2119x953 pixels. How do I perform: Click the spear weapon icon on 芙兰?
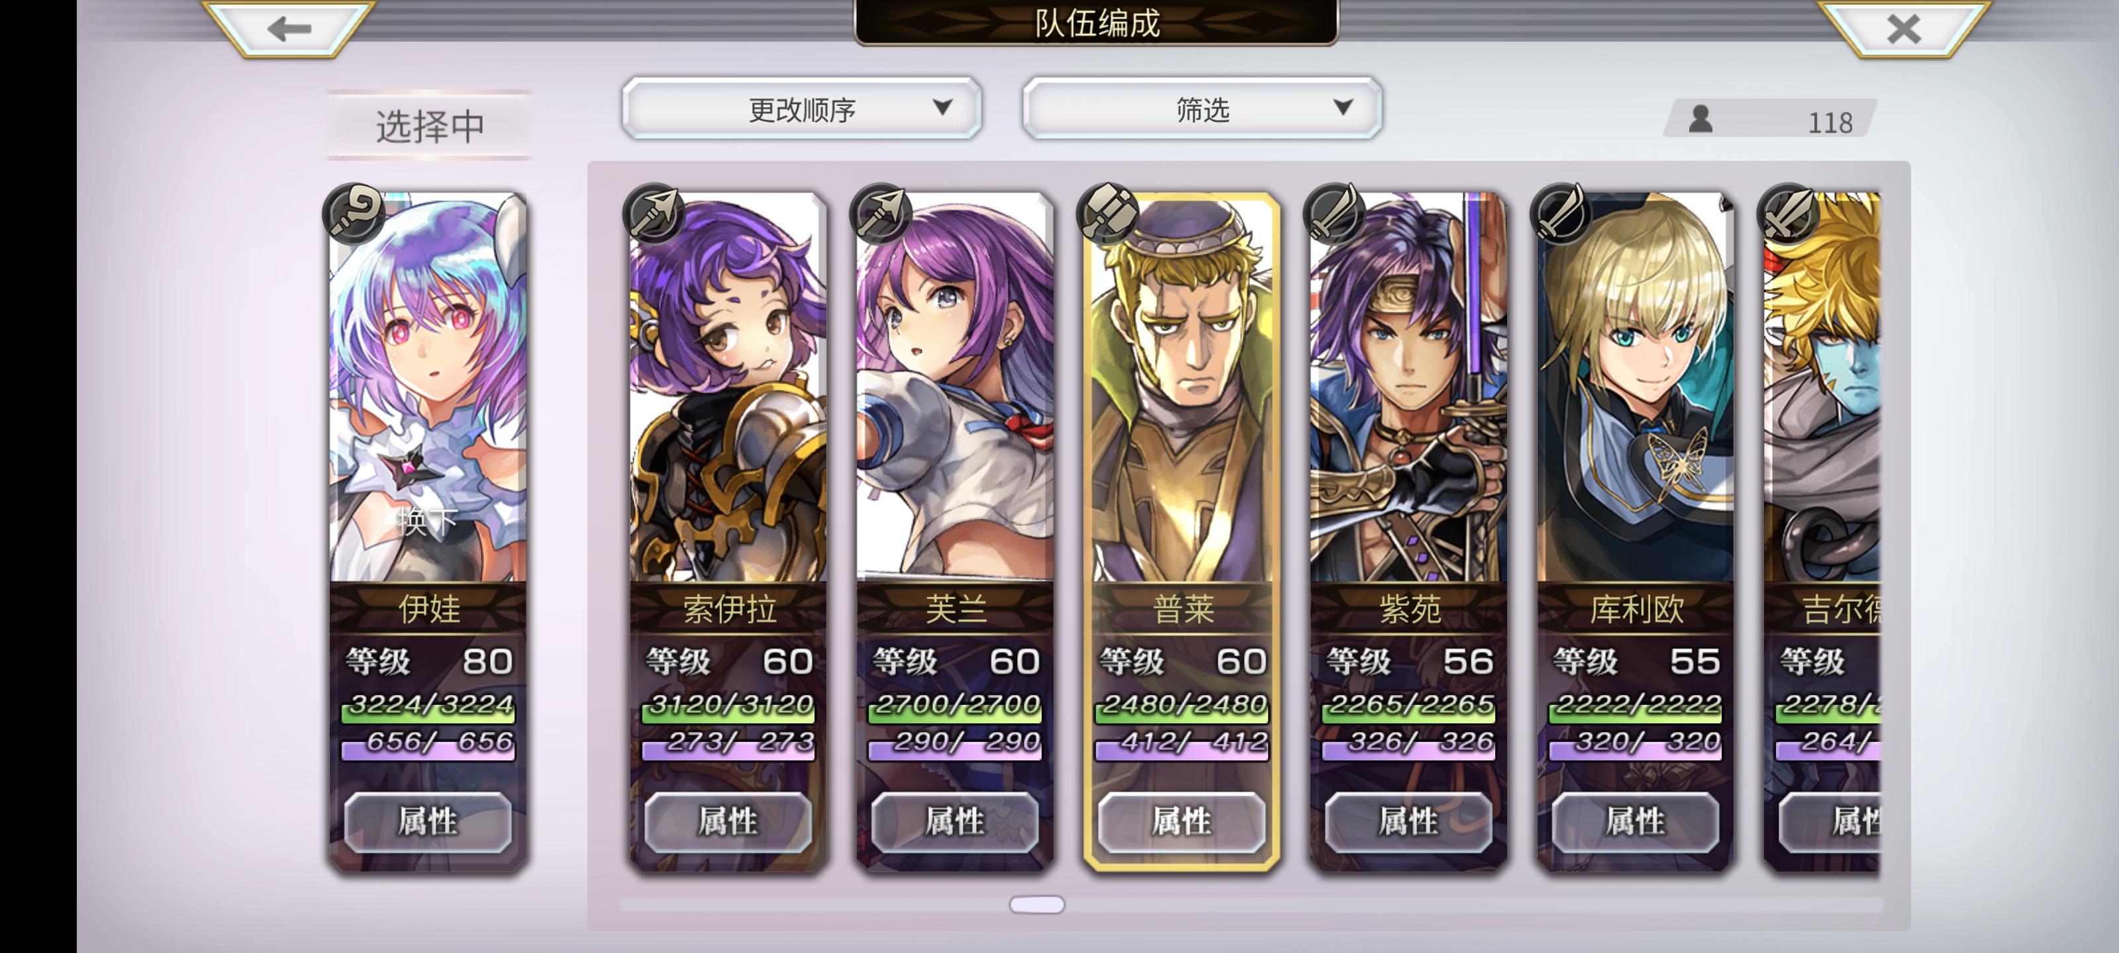(x=881, y=213)
